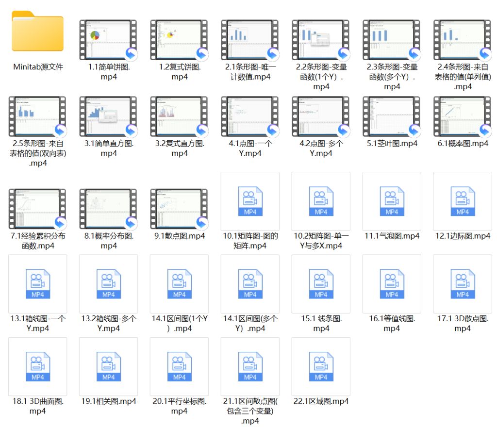Click the 17.1 3D散点图.mp4 file icon
Viewport: 497px width, 428px height.
[463, 284]
